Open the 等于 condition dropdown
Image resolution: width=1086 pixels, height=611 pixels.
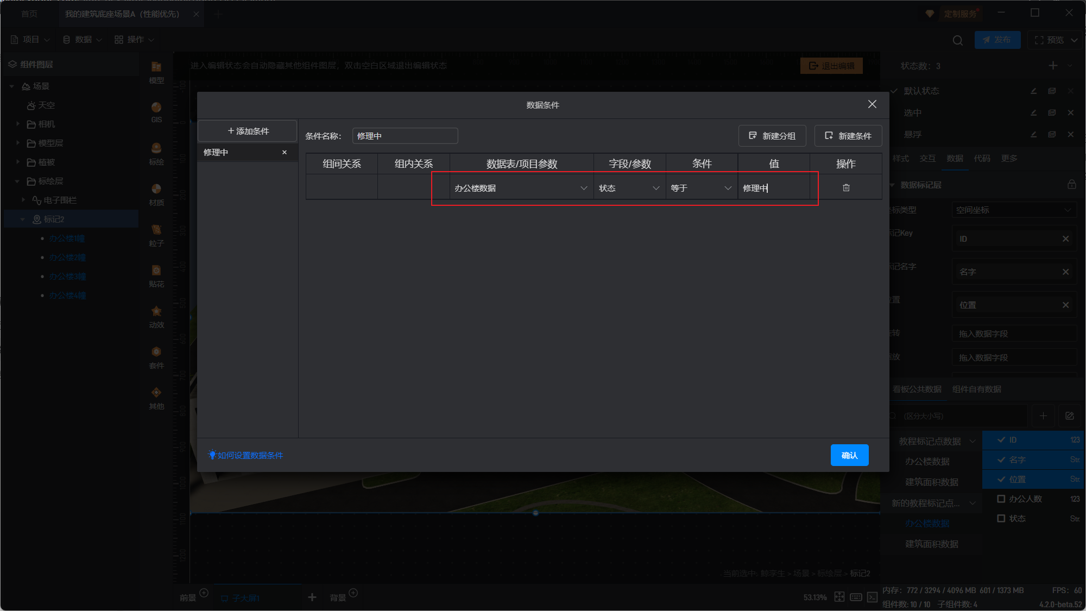tap(702, 188)
